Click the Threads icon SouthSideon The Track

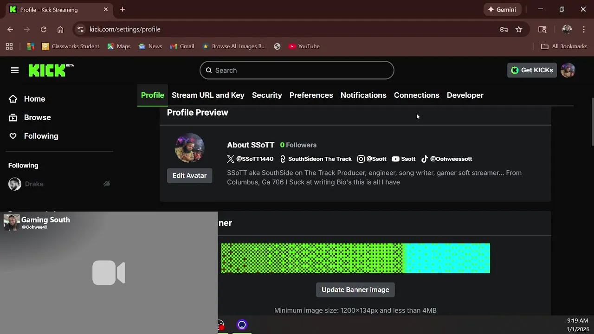[283, 159]
